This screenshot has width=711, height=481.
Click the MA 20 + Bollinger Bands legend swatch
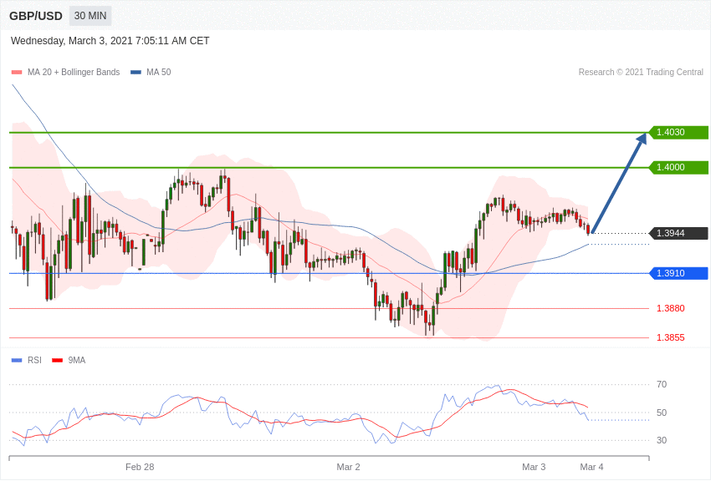[17, 72]
